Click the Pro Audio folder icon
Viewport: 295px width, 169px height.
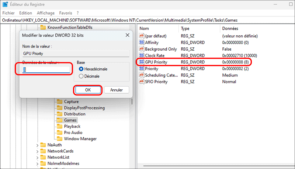tap(60, 133)
